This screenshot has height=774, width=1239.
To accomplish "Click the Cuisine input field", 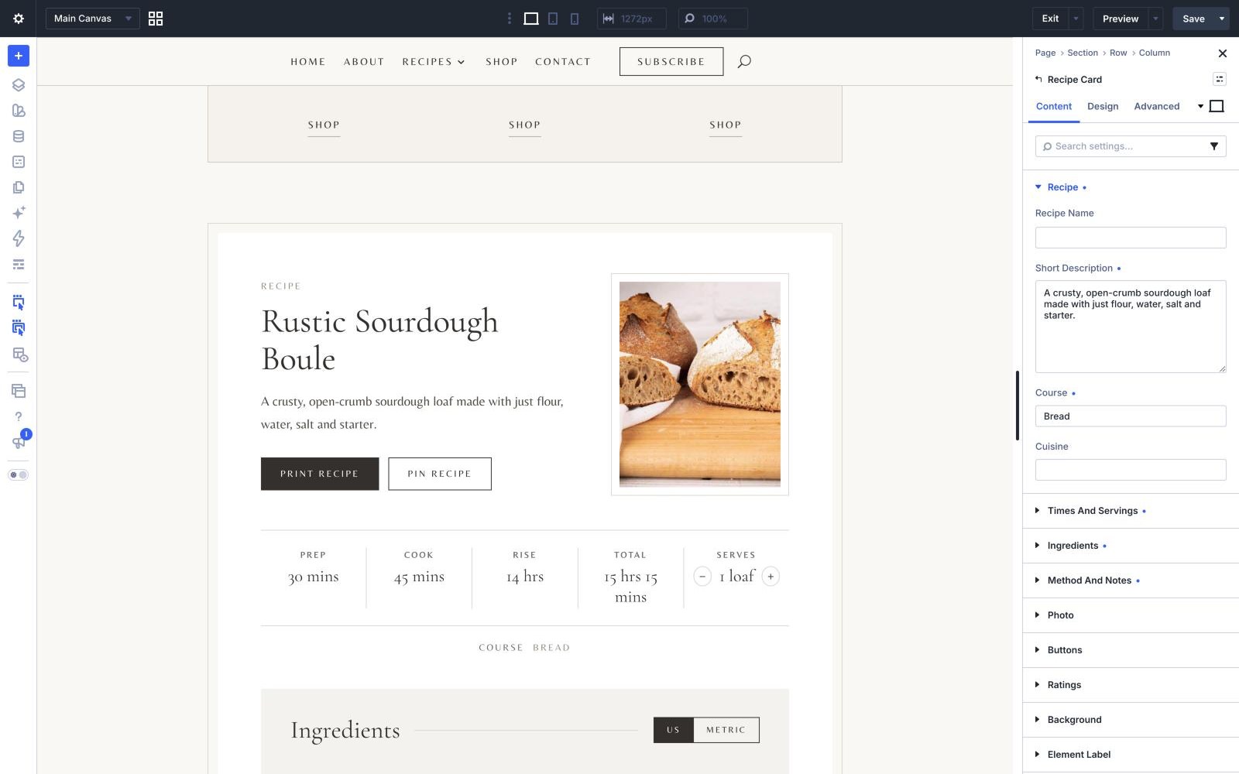I will tap(1131, 470).
